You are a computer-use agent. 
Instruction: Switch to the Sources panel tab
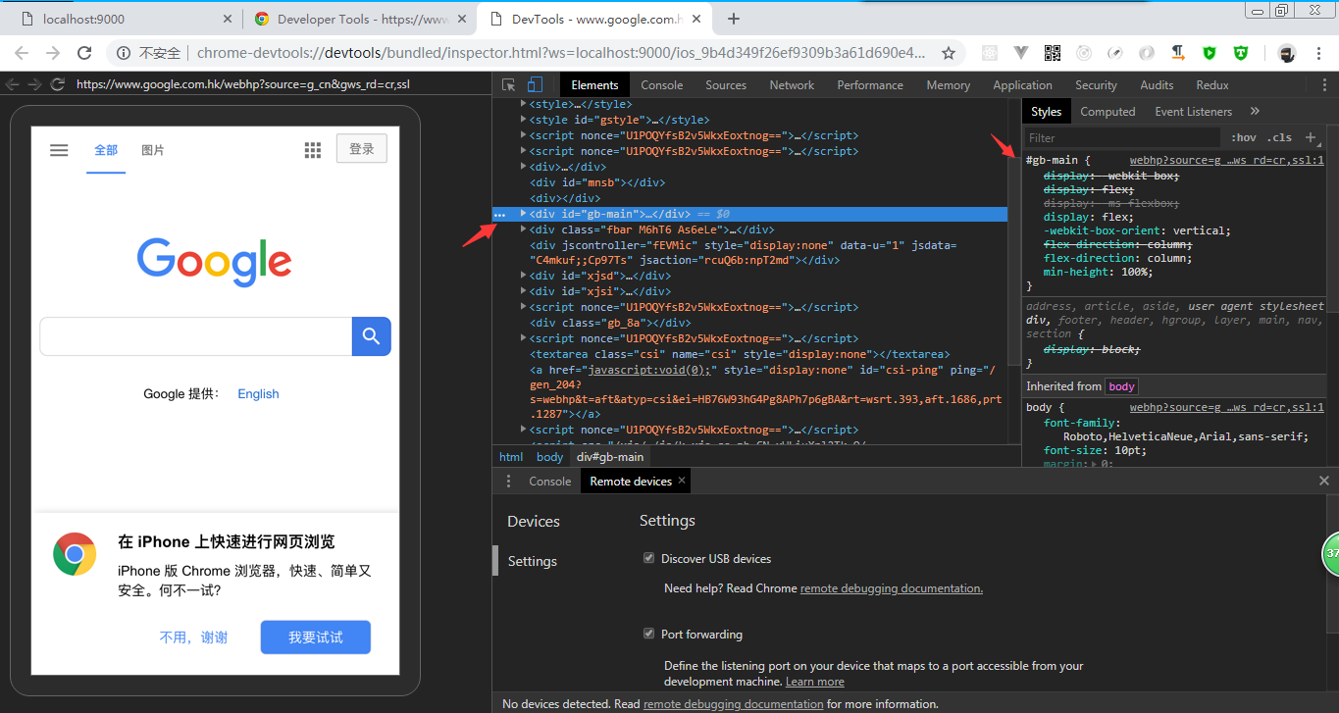coord(726,85)
